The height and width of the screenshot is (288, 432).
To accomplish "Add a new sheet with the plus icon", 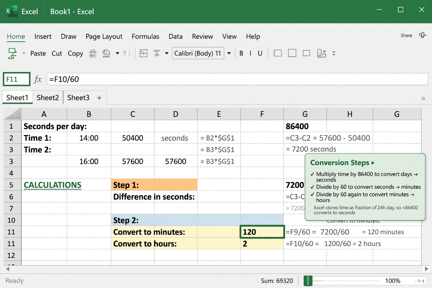I will (x=99, y=98).
